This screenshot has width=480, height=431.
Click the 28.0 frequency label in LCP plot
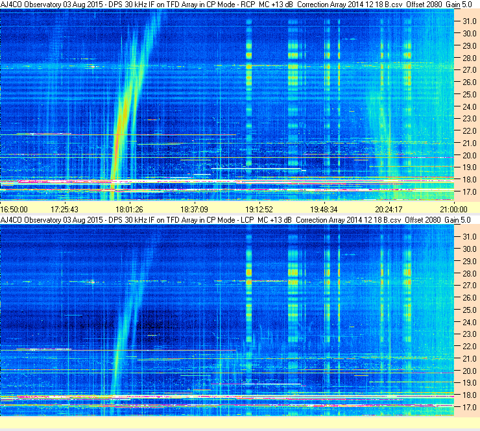(469, 273)
